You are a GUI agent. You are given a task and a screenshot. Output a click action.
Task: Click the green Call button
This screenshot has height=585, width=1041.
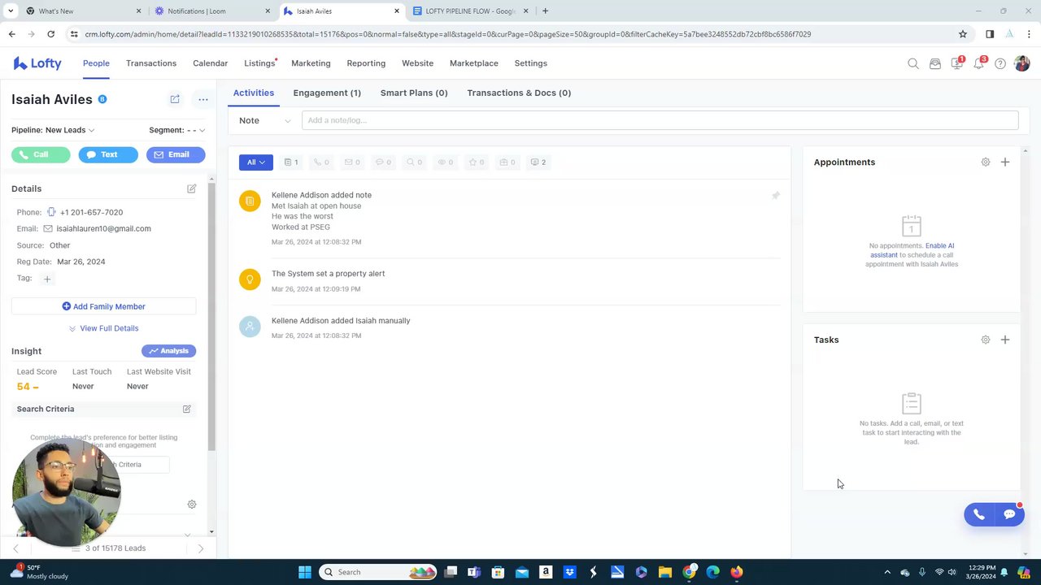[41, 154]
